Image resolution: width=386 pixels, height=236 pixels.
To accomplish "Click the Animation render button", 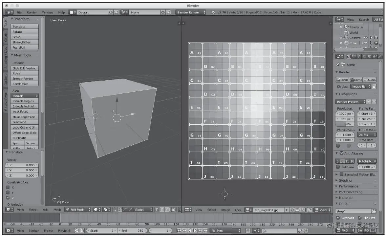I will point(356,80).
